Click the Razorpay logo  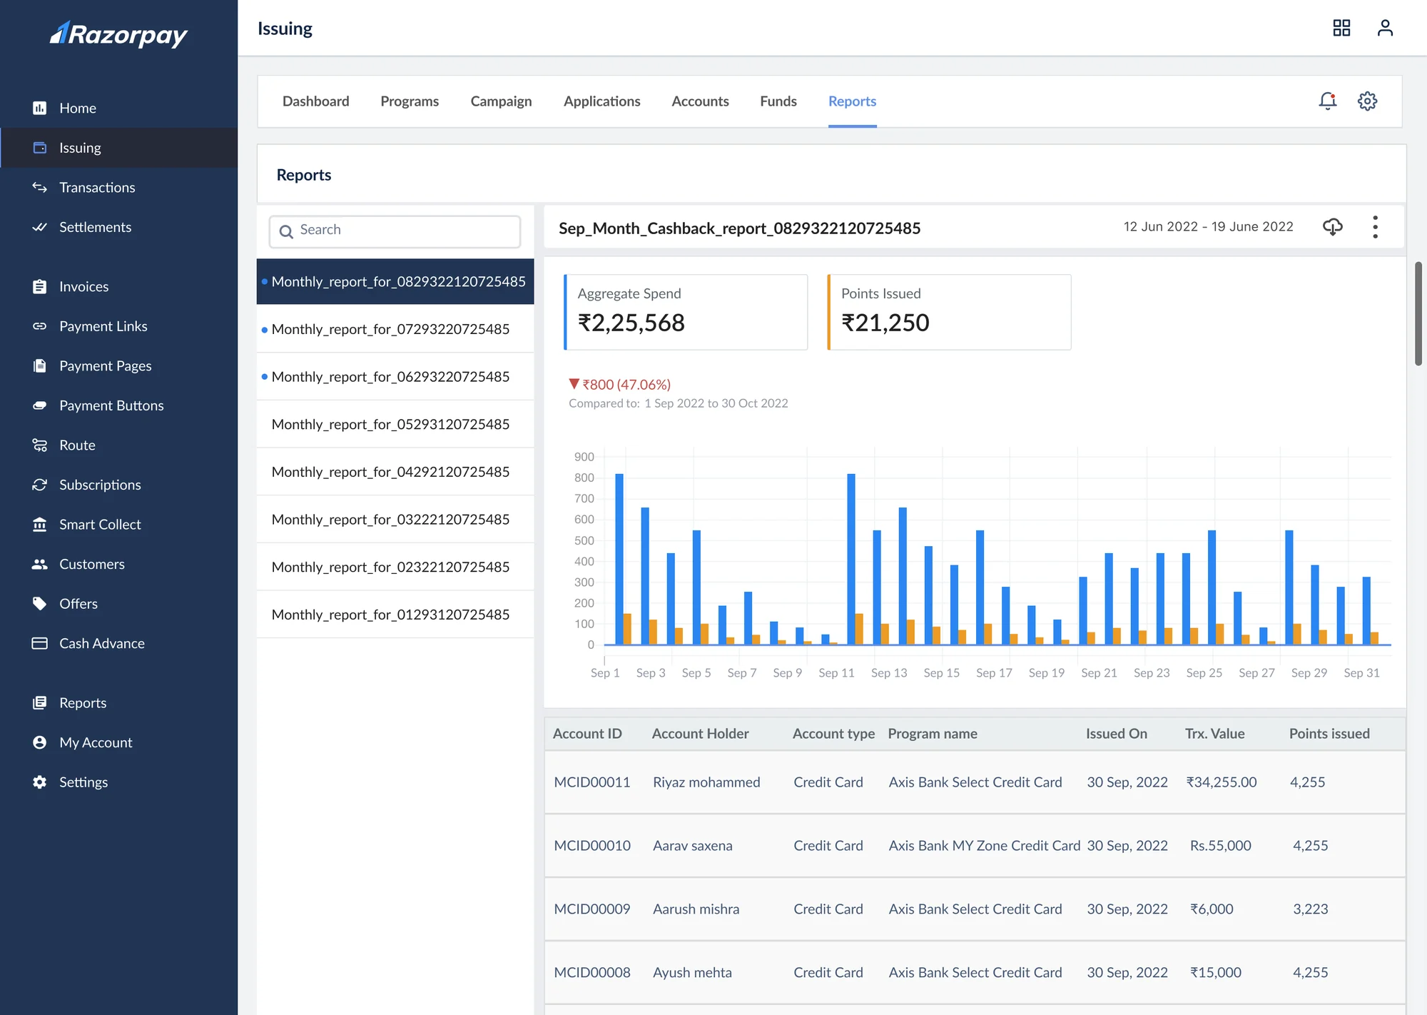(x=118, y=34)
